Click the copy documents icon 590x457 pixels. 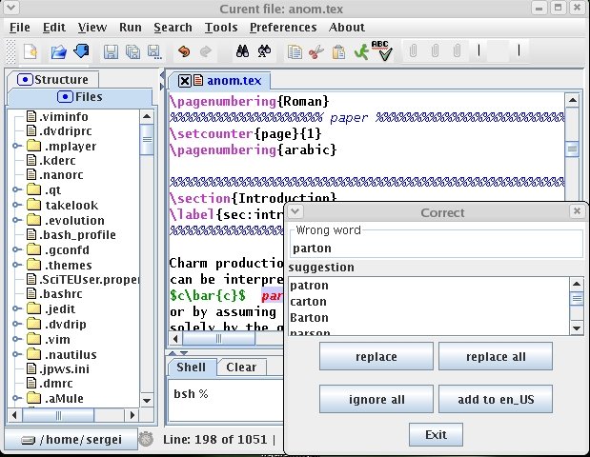point(295,51)
